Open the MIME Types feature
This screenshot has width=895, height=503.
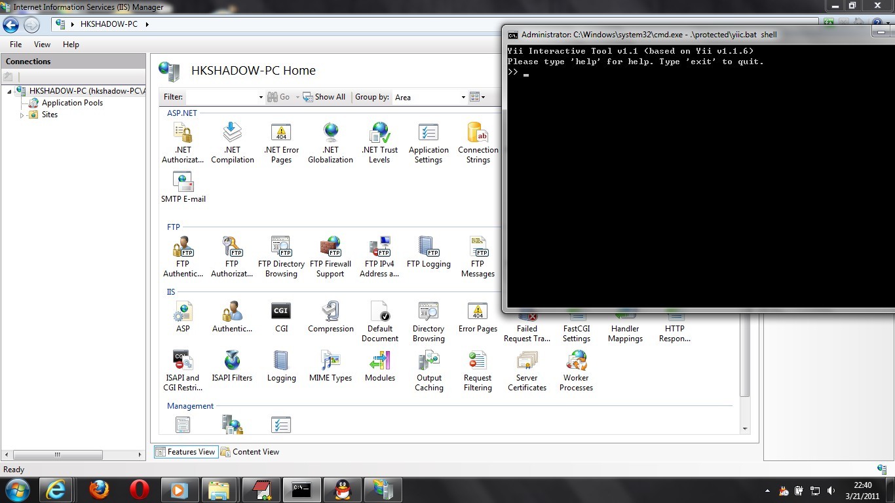(330, 366)
